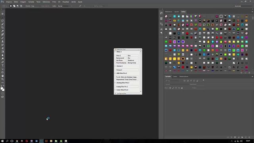Open the Paragraph panel icon in dock
254x143 pixels.
(162, 33)
